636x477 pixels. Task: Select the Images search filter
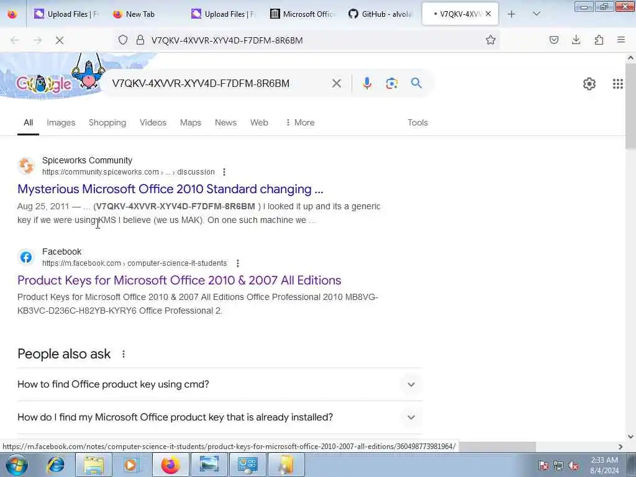tap(61, 122)
